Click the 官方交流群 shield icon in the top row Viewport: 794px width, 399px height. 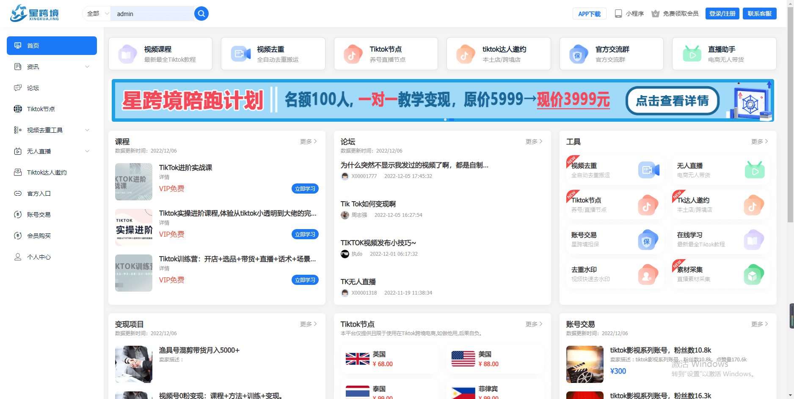pyautogui.click(x=579, y=54)
